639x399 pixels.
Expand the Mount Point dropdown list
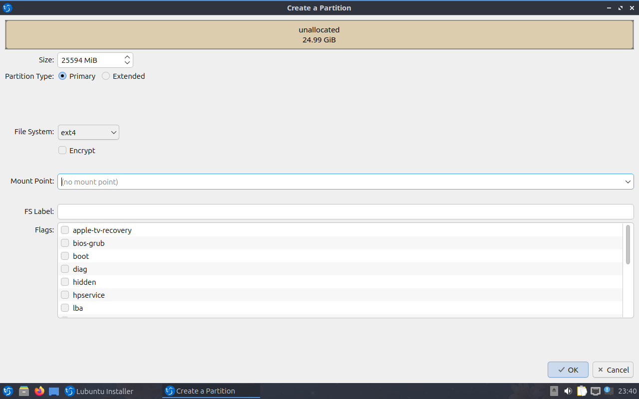(x=628, y=182)
